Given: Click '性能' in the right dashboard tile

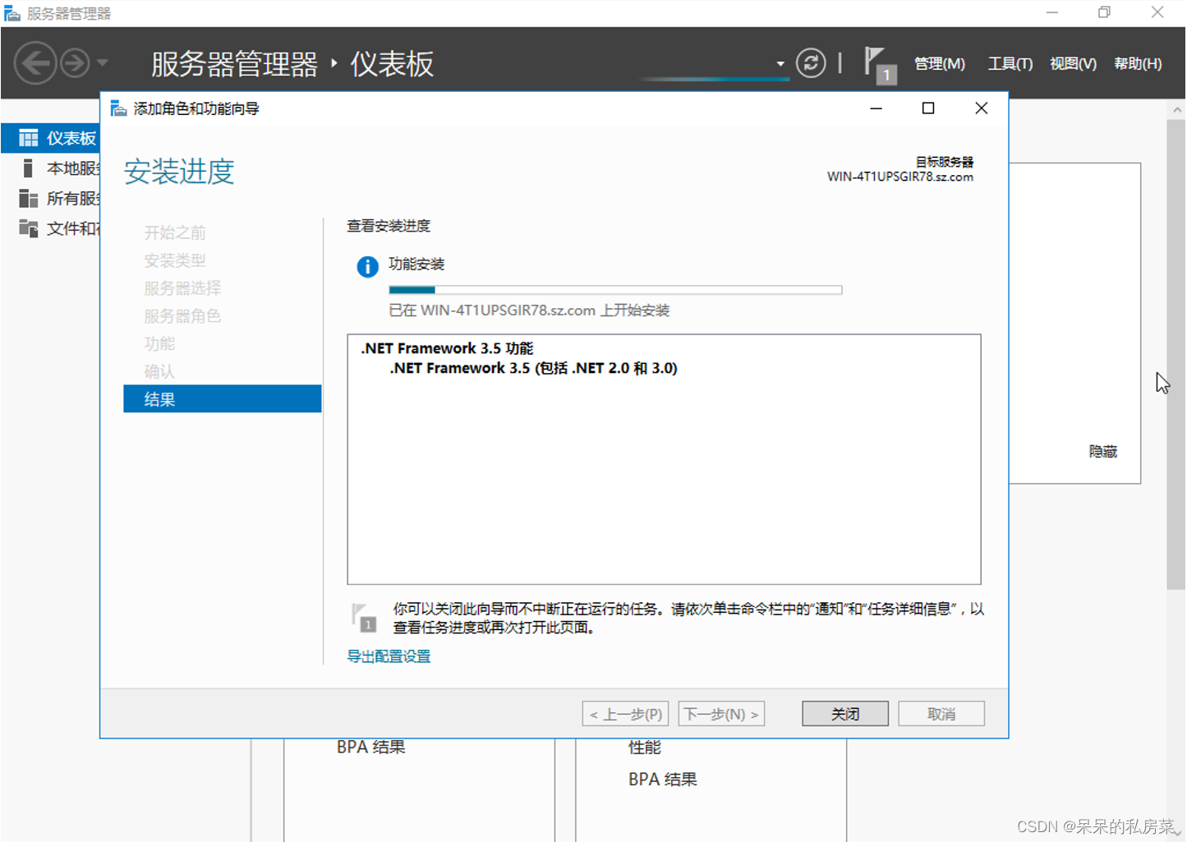Looking at the screenshot, I should click(644, 748).
